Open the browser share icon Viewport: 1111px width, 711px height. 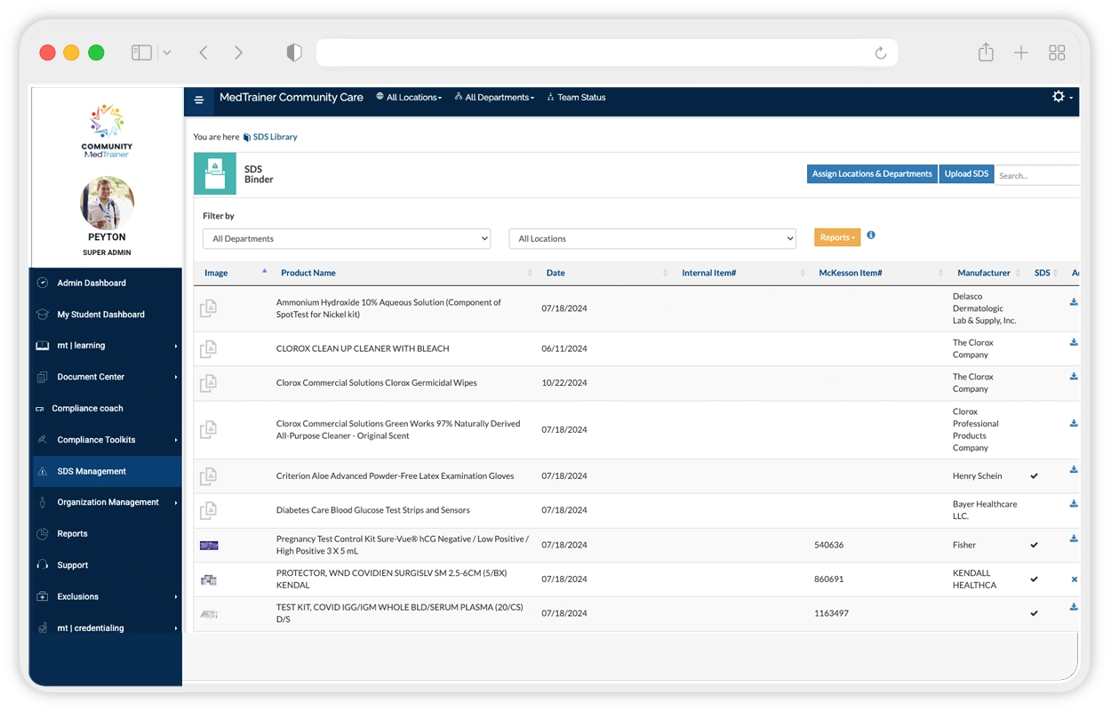pos(986,53)
